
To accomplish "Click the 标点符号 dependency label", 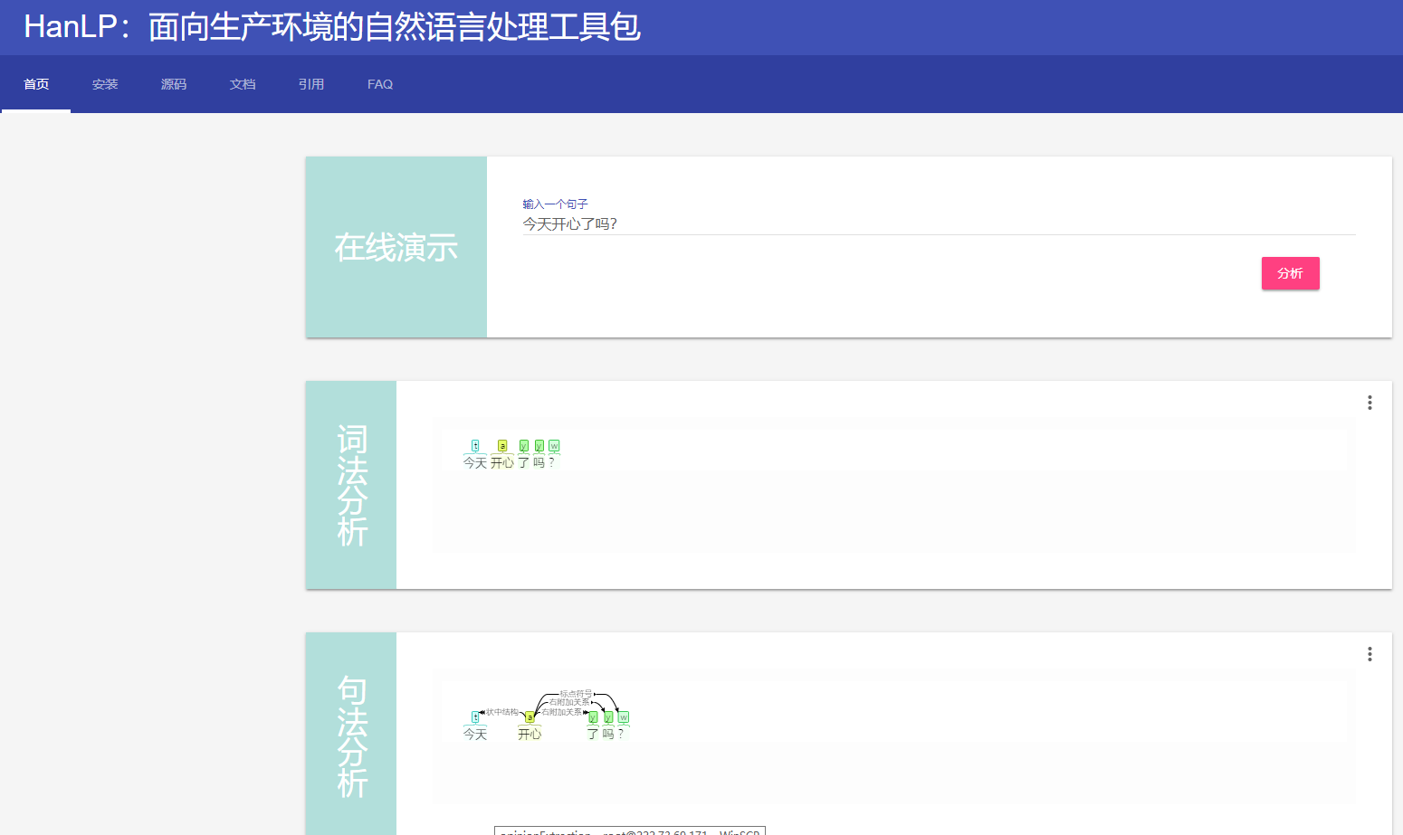I will [576, 694].
